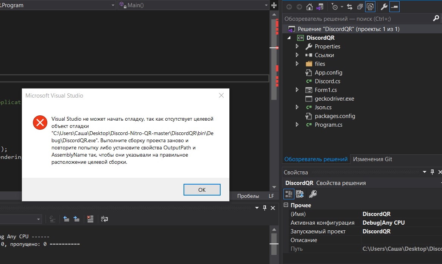Click the search magnifier icon in Solution Explorer

pyautogui.click(x=436, y=19)
